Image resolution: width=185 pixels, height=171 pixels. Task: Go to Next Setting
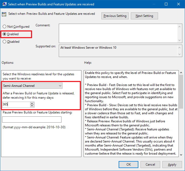[144, 16]
